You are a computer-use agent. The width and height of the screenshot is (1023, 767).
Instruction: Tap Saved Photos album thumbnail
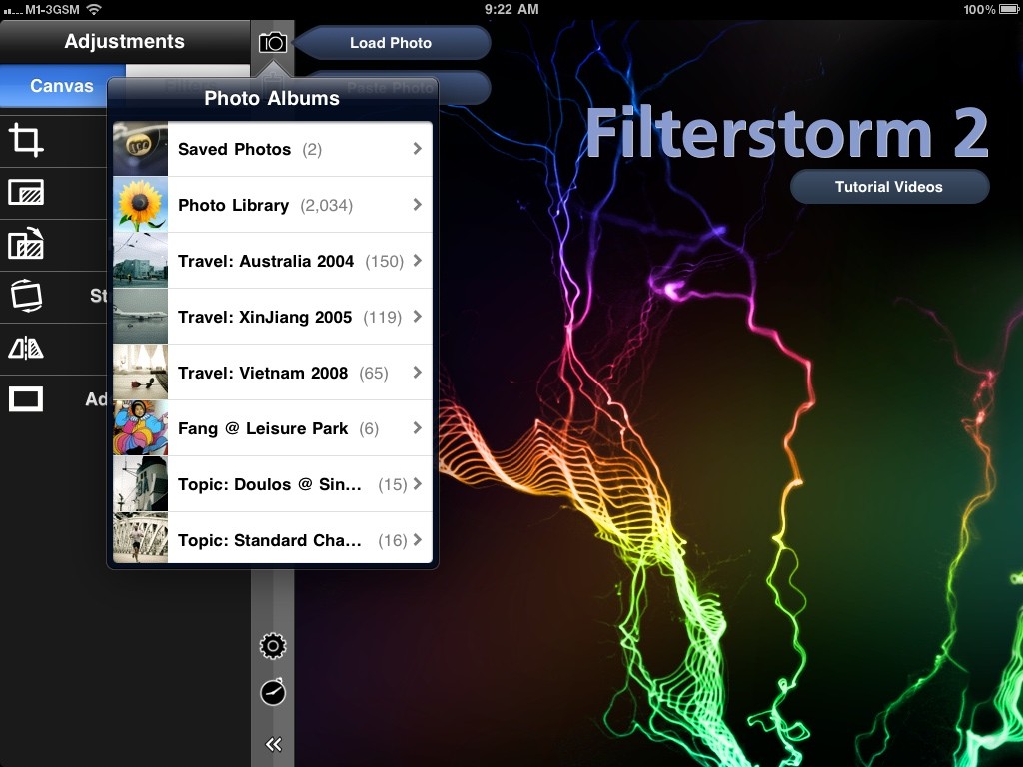pos(140,149)
